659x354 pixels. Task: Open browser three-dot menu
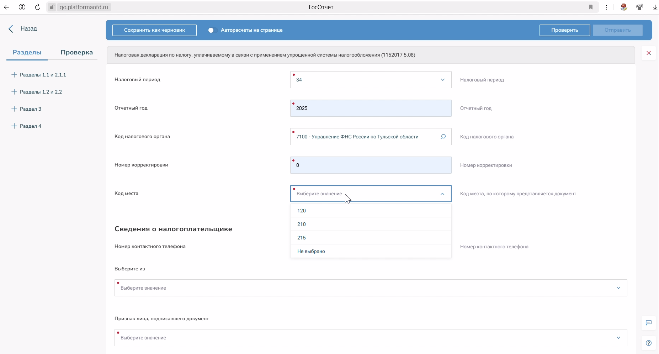[x=607, y=7]
